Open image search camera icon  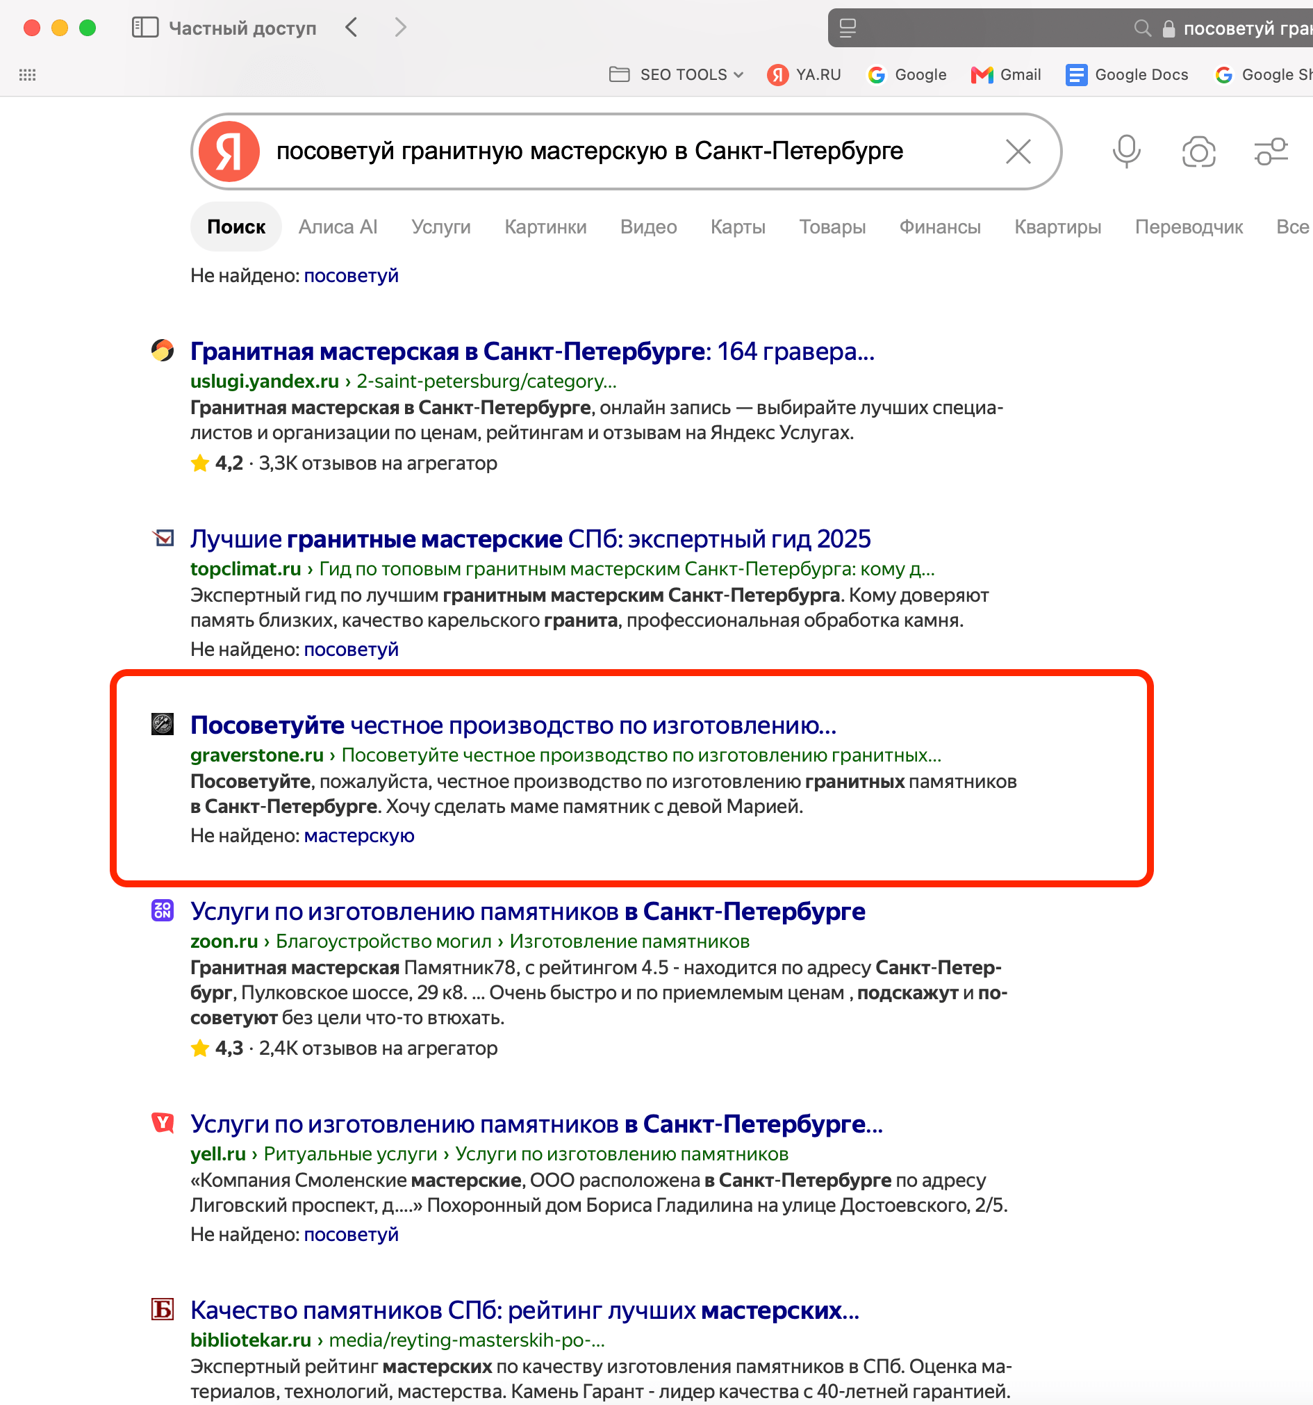point(1198,152)
